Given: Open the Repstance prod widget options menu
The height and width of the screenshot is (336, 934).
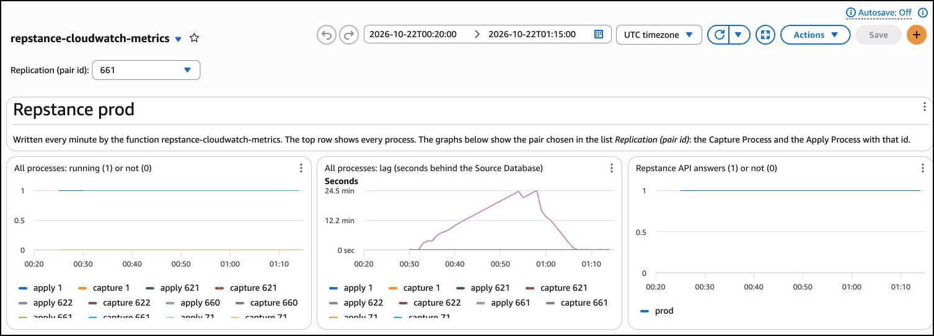Looking at the screenshot, I should (925, 107).
